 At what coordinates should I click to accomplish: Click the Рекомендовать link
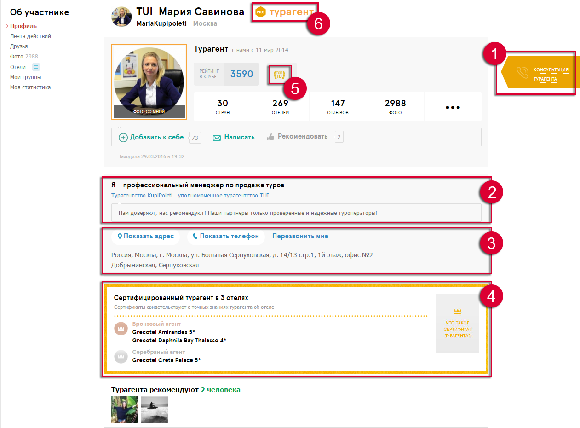pos(303,137)
